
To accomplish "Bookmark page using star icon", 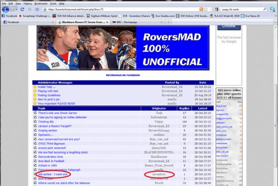I will point(206,9).
